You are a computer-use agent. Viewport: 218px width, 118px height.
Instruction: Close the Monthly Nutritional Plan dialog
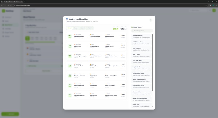click(x=151, y=20)
